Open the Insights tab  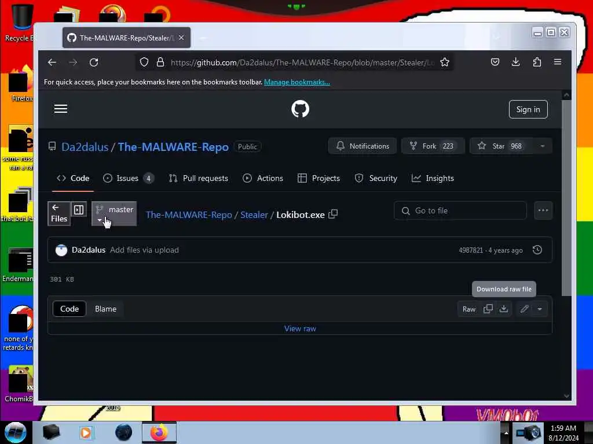click(x=433, y=178)
